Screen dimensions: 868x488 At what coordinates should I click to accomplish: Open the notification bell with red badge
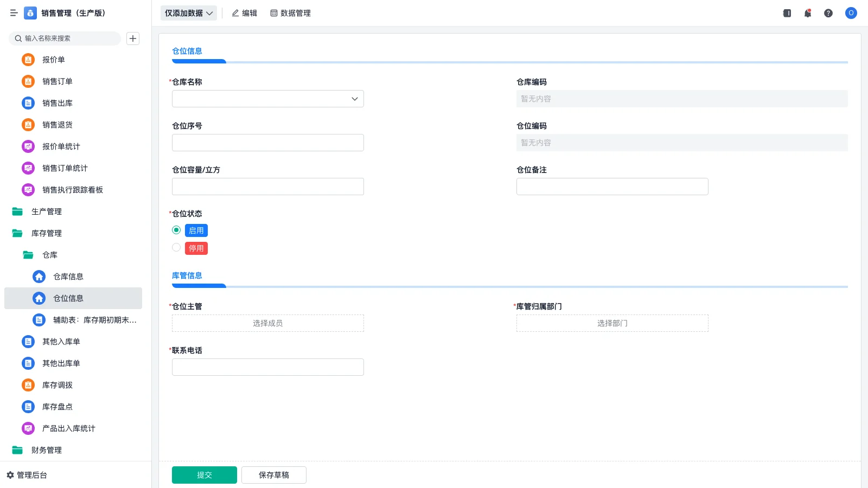pyautogui.click(x=807, y=13)
